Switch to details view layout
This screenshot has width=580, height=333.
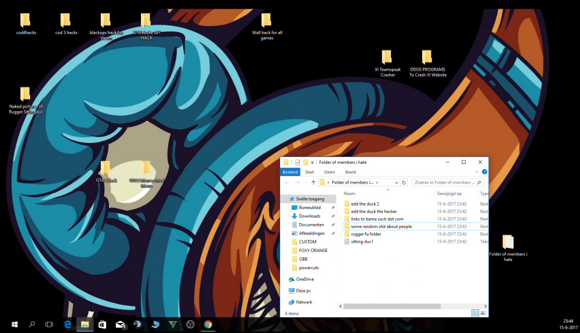pos(475,313)
